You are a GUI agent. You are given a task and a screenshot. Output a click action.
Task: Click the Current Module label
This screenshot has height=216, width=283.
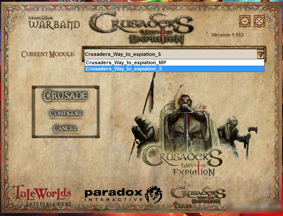(x=48, y=55)
